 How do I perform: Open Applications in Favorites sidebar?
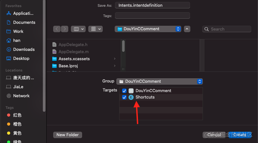pos(20,13)
